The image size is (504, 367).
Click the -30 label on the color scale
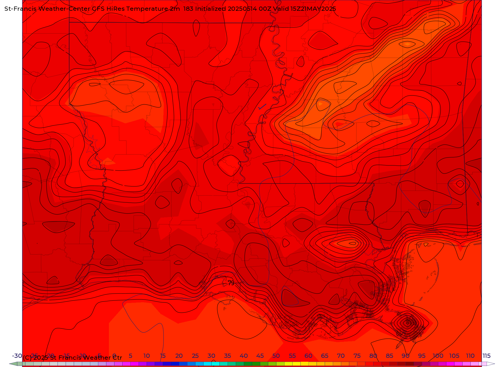coord(17,356)
